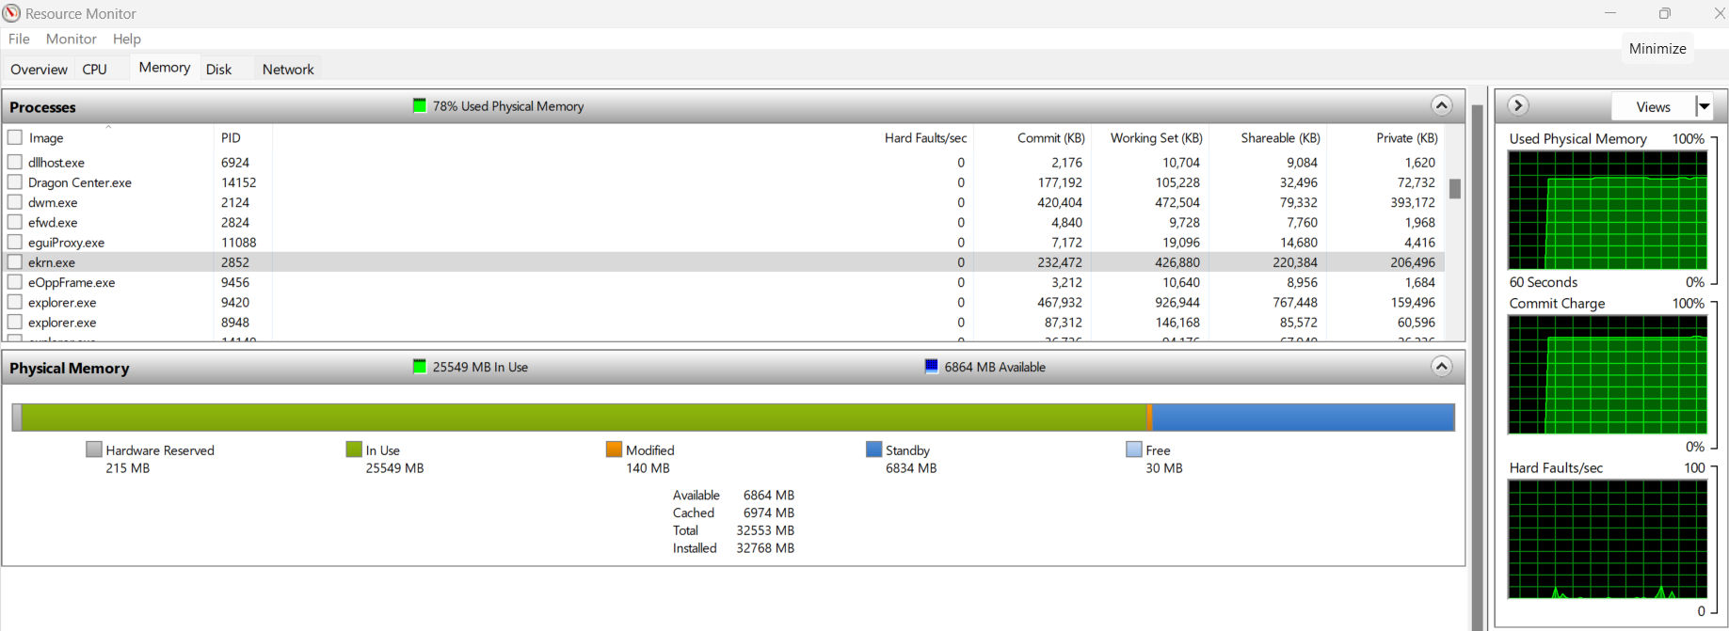
Task: Click PID 14152 cell
Action: click(238, 182)
